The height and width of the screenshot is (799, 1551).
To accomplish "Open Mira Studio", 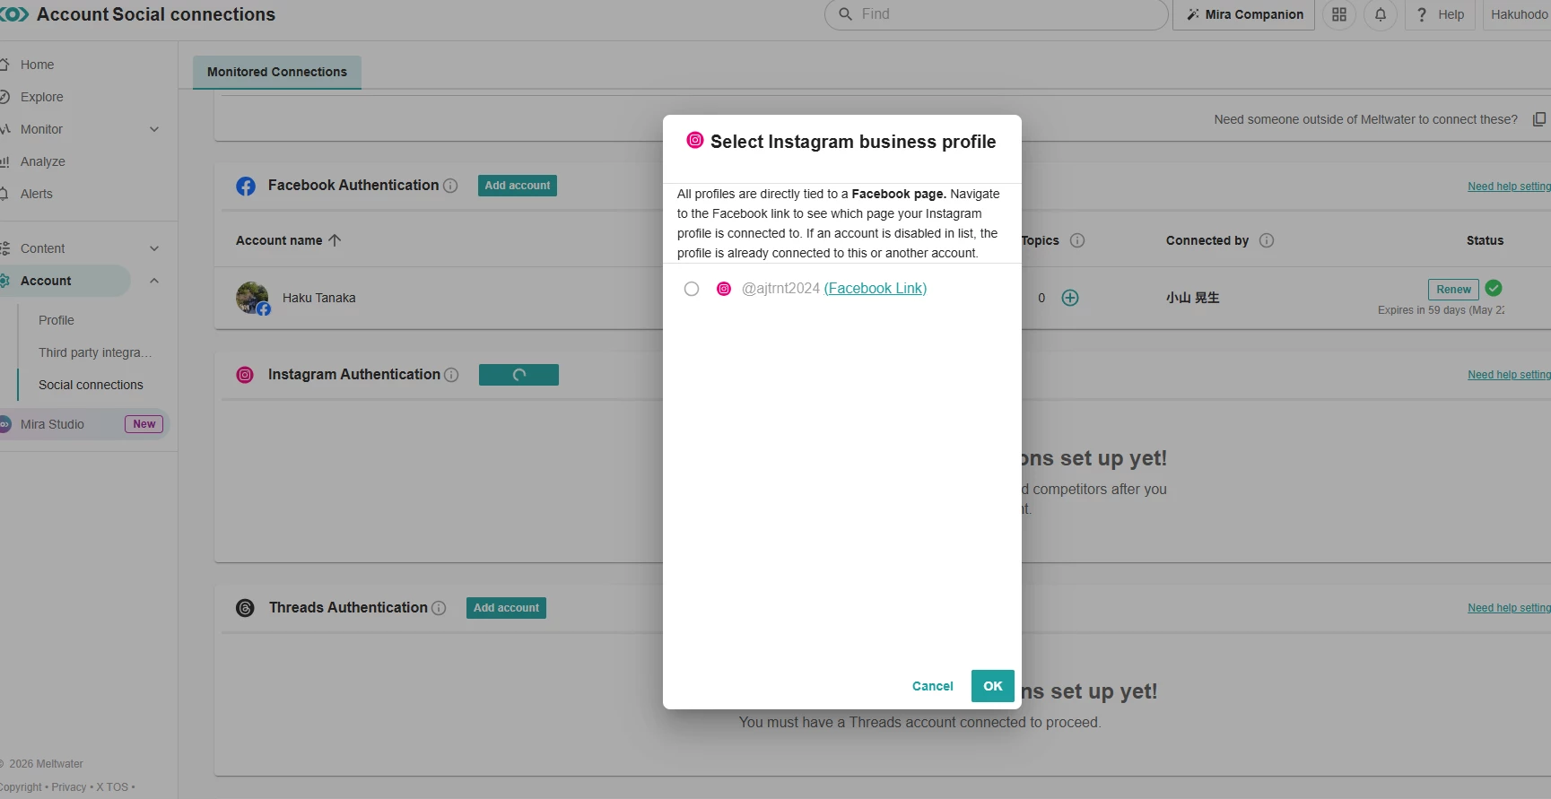I will tap(52, 424).
